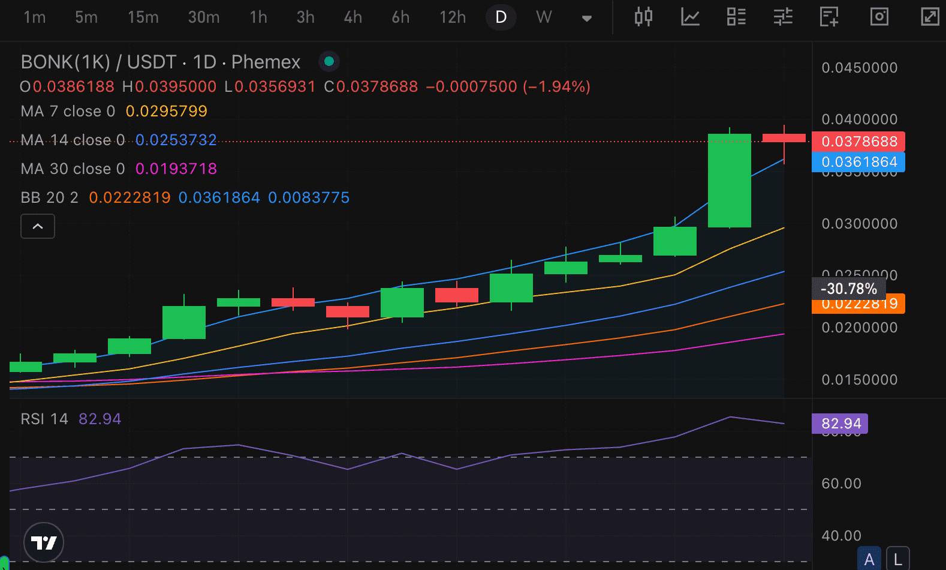
Task: Open the more timeframes dropdown arrow
Action: coord(587,18)
